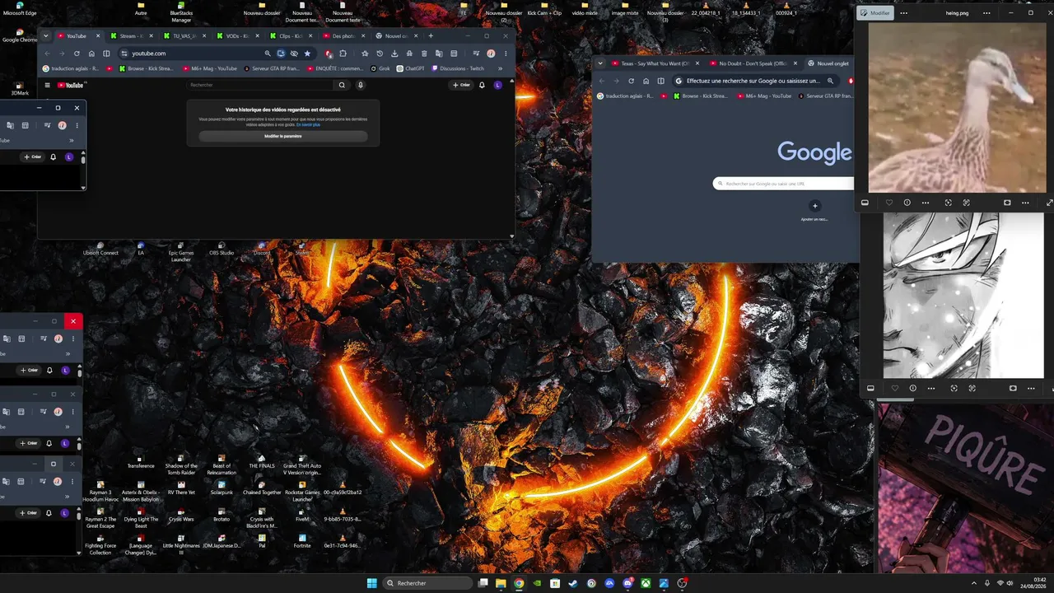Screen dimensions: 1054x593
Task: Close the YouTube tab
Action: 98,36
